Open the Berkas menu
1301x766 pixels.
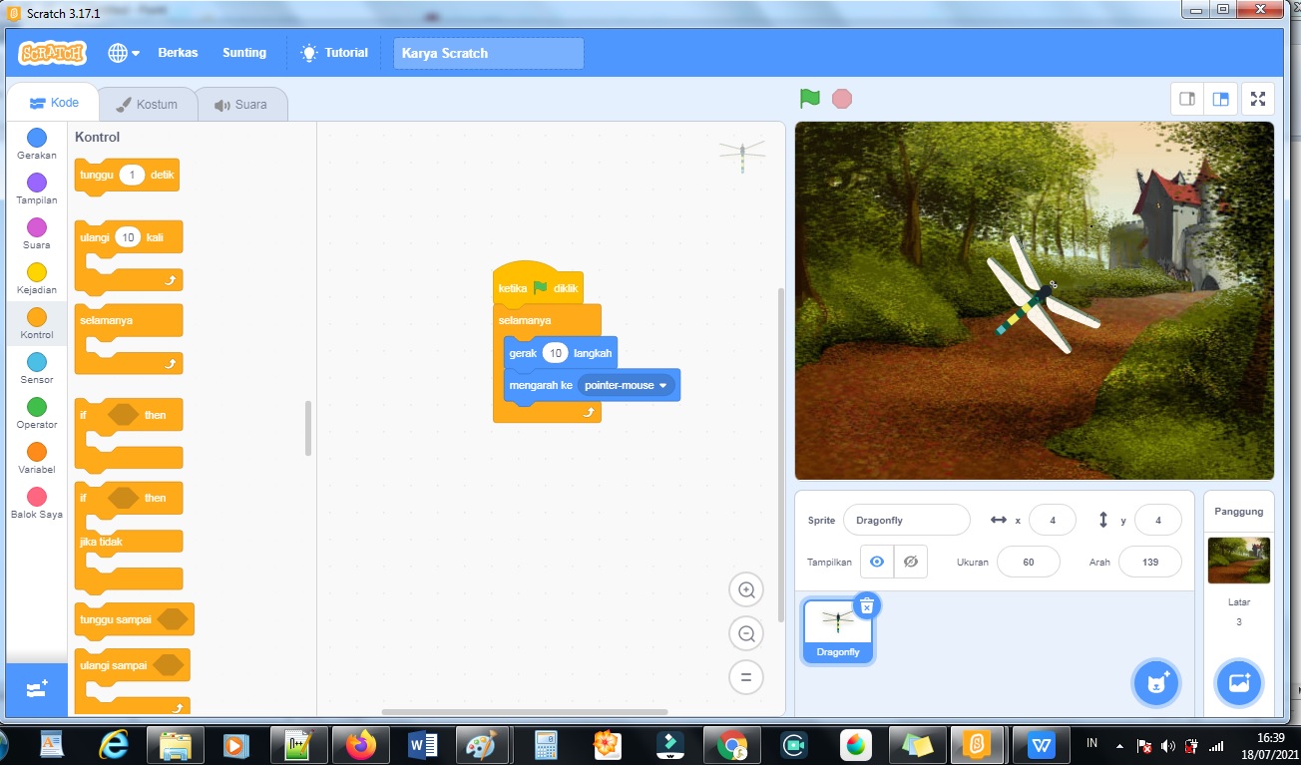click(x=178, y=52)
